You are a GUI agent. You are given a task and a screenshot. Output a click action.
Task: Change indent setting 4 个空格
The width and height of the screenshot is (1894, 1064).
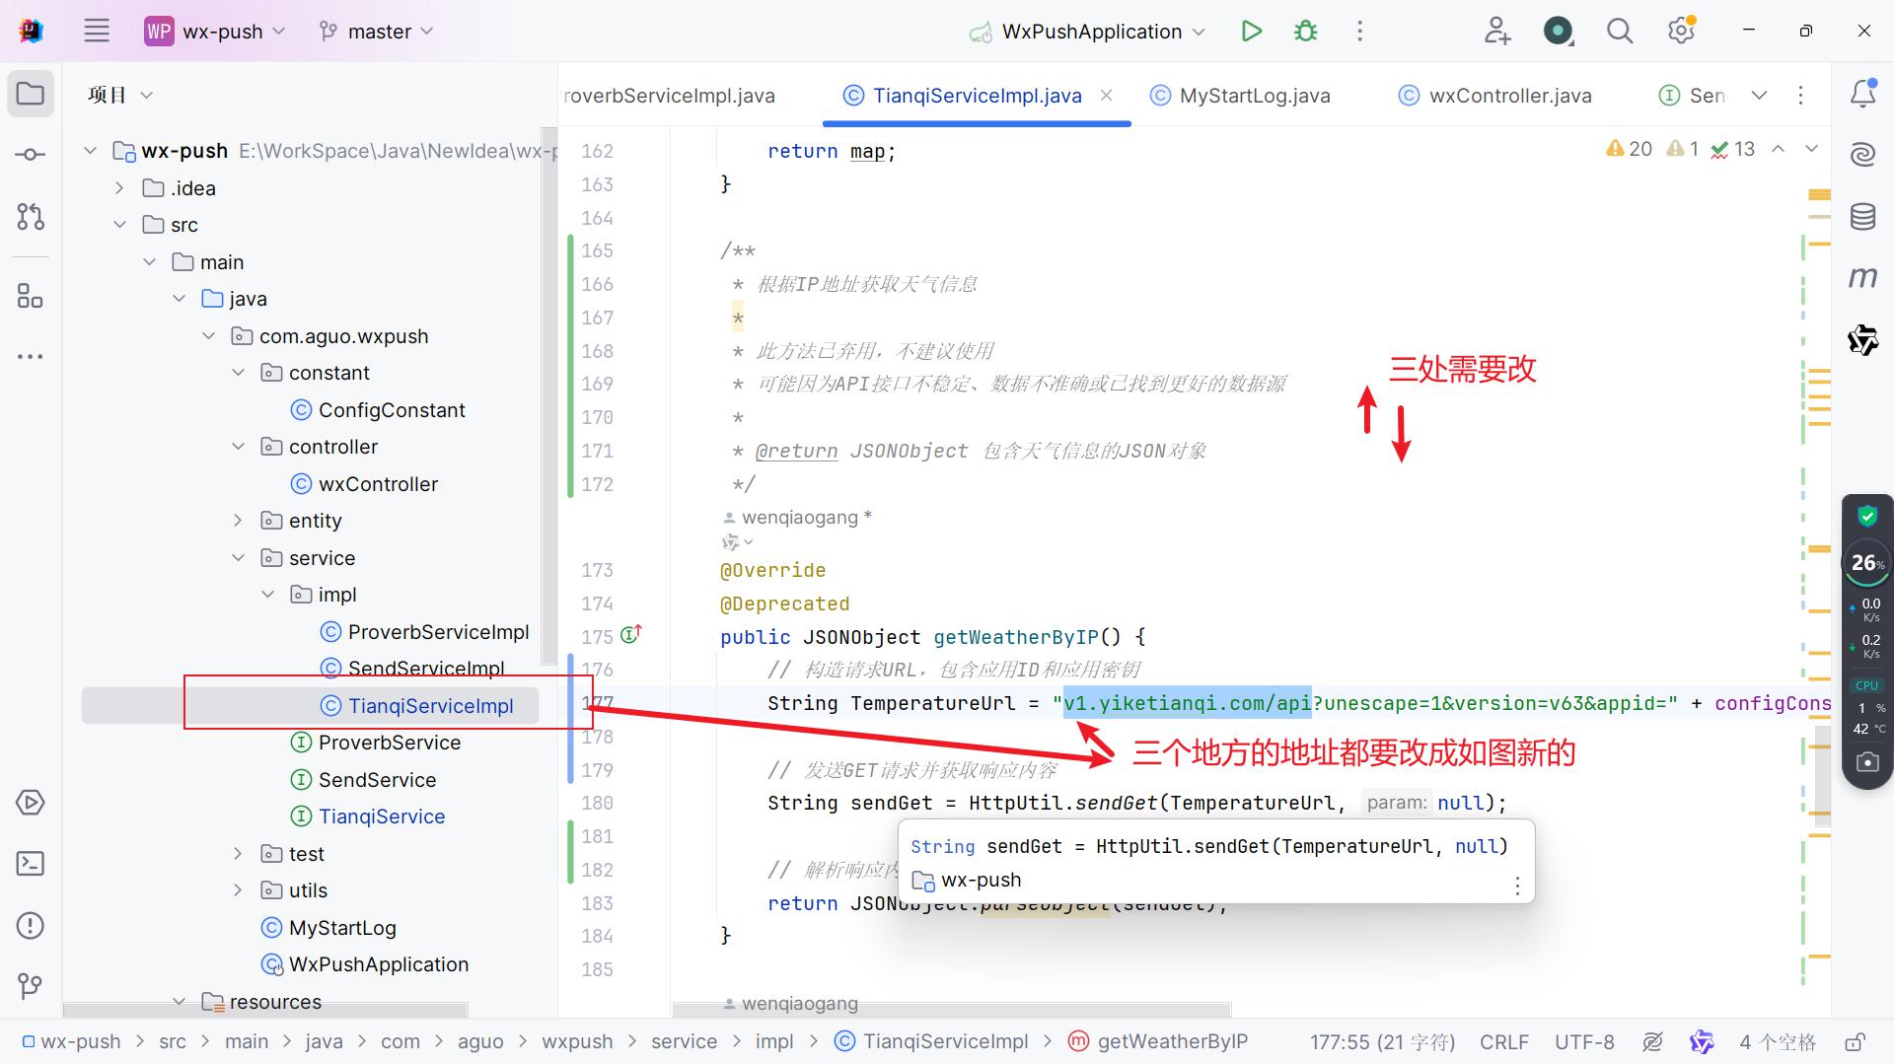point(1777,1041)
